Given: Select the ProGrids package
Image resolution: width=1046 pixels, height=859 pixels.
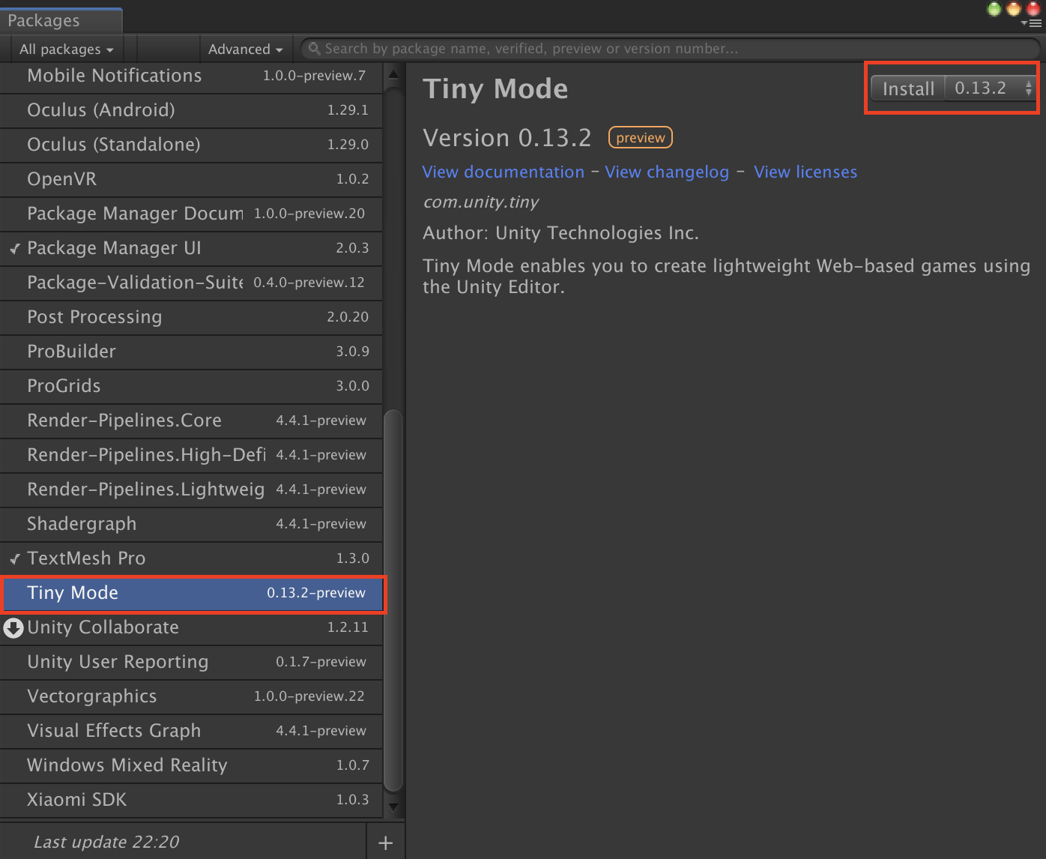Looking at the screenshot, I should click(x=191, y=386).
